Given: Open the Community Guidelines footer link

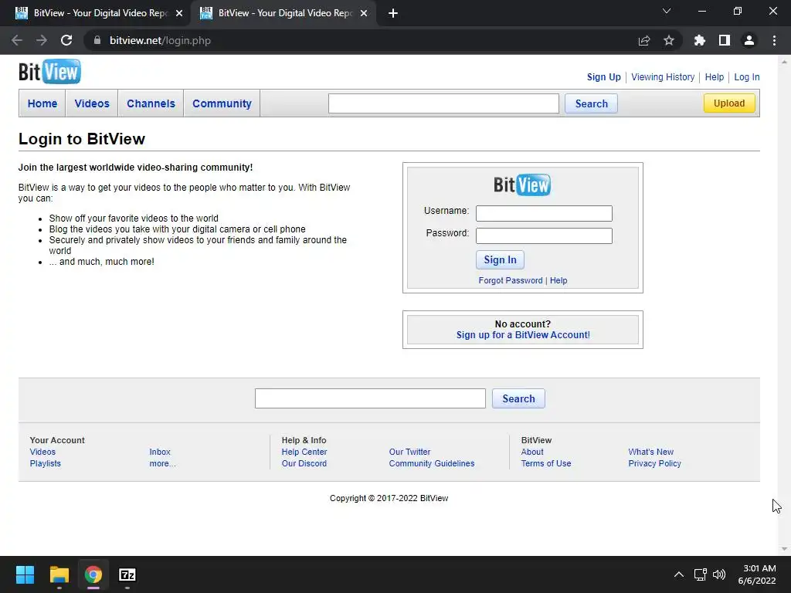Looking at the screenshot, I should pos(431,463).
